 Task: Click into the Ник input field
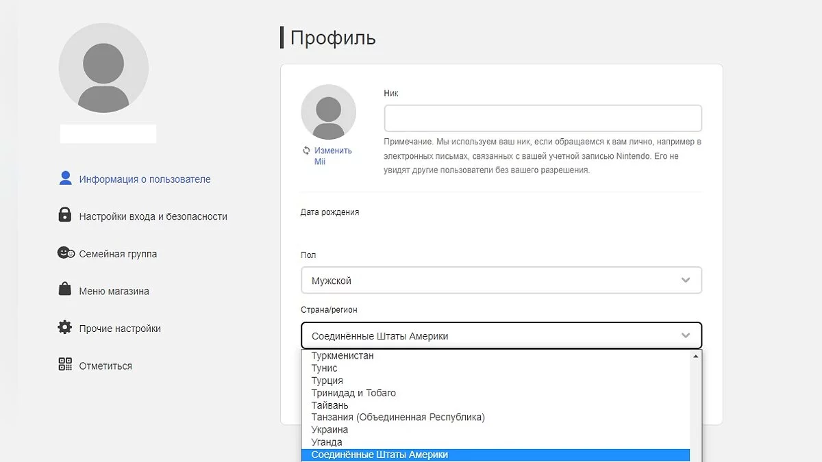(543, 118)
